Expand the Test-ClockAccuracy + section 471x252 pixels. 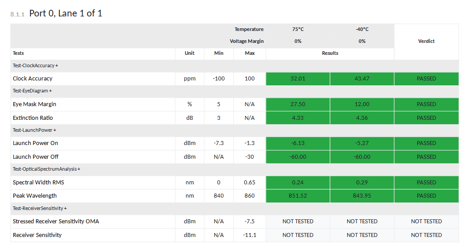point(35,65)
